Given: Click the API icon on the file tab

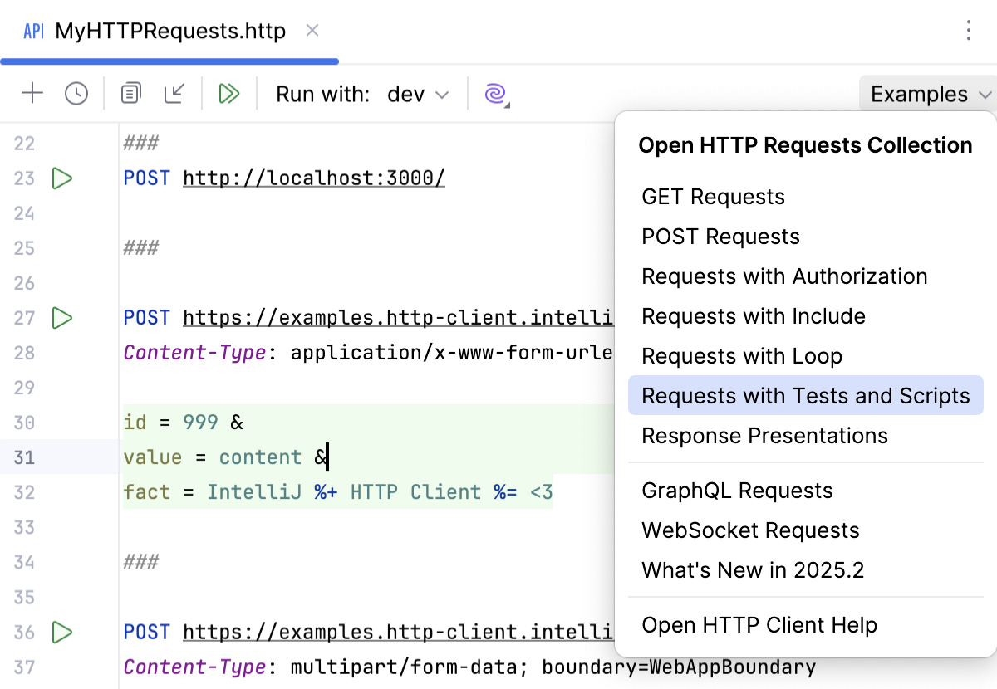Looking at the screenshot, I should pyautogui.click(x=32, y=31).
